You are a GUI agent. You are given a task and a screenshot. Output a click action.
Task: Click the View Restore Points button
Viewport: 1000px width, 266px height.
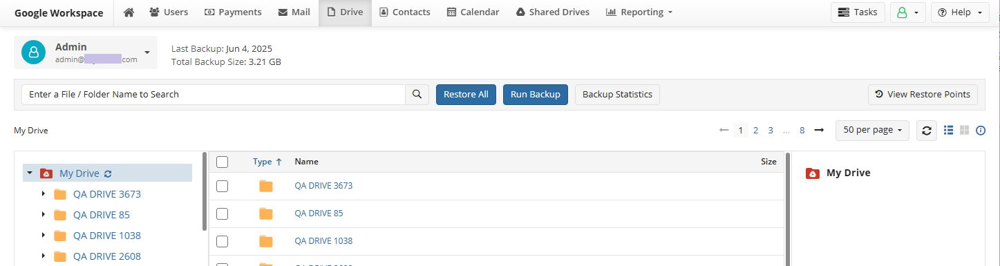point(923,95)
